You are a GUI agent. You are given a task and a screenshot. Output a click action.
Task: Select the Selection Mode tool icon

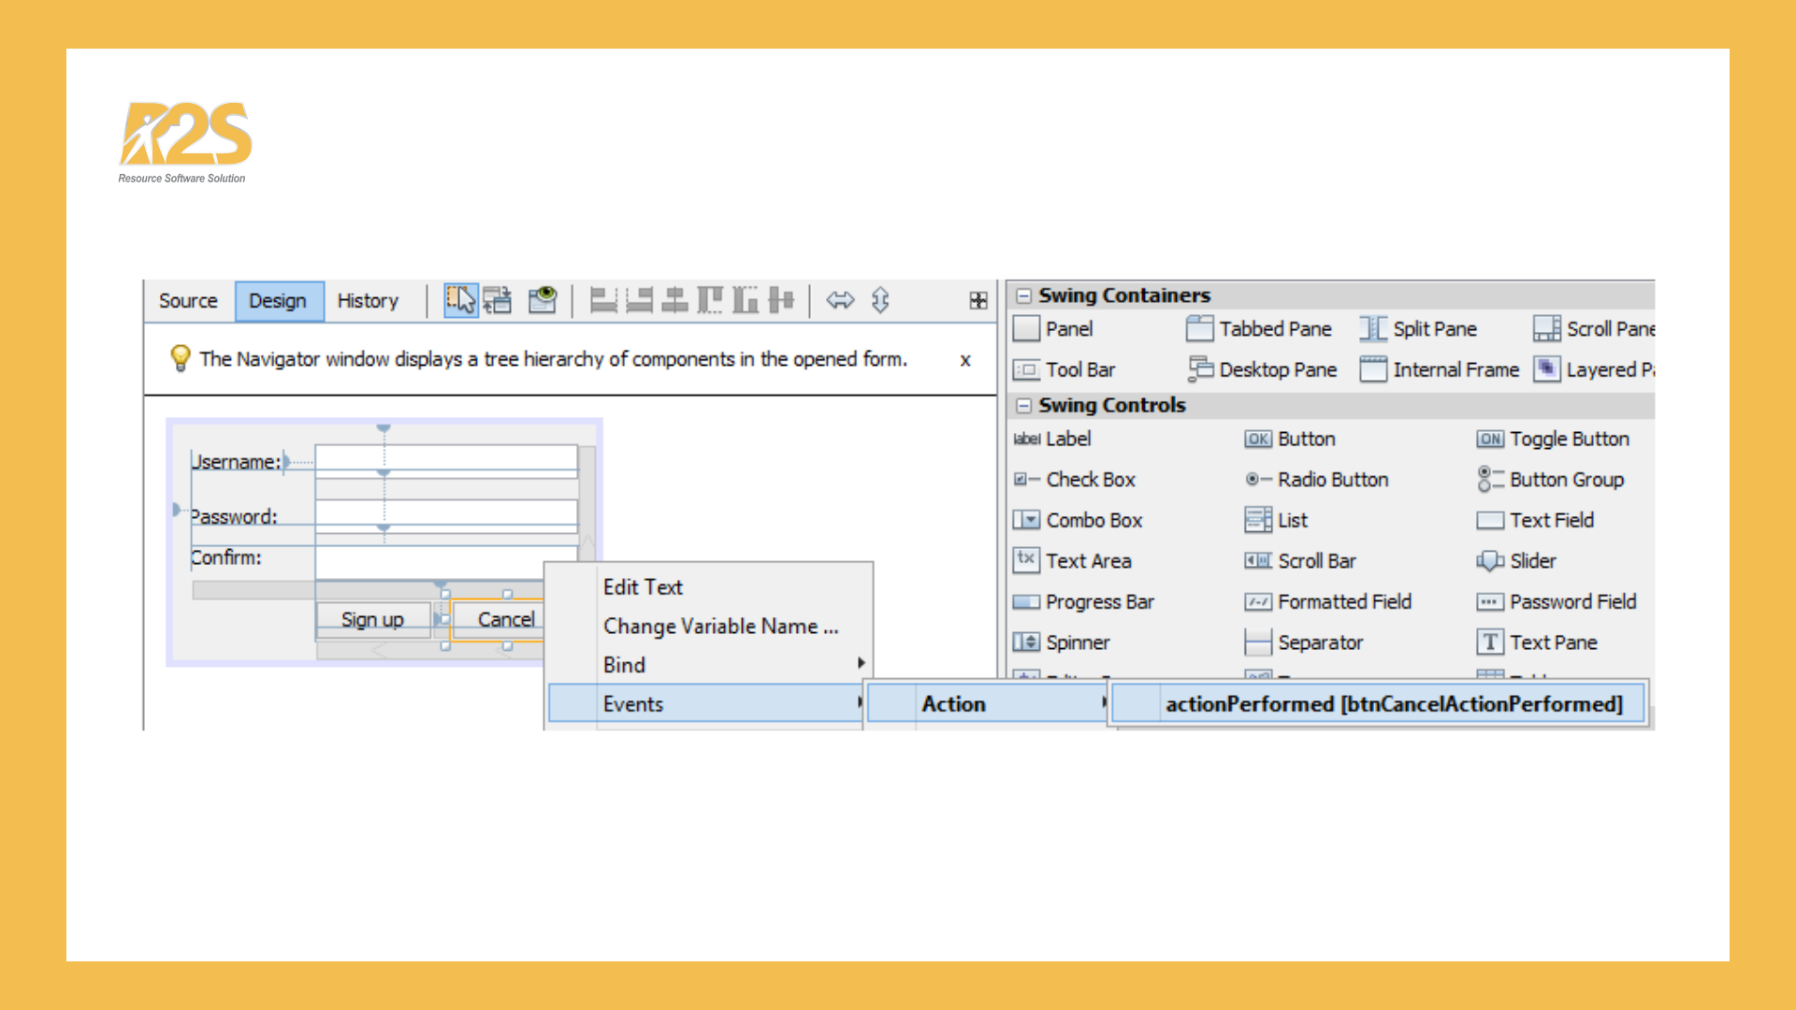pos(460,300)
